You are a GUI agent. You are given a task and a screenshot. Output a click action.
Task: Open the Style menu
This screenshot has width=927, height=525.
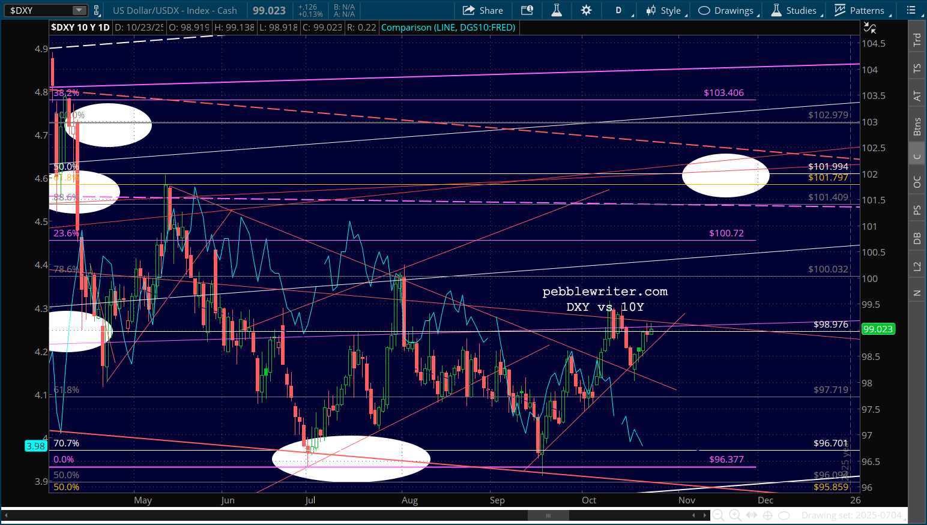click(x=663, y=10)
